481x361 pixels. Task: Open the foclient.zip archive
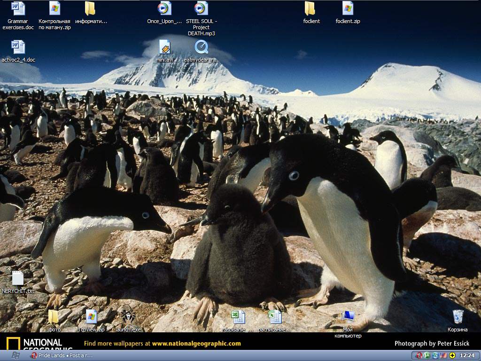[348, 9]
